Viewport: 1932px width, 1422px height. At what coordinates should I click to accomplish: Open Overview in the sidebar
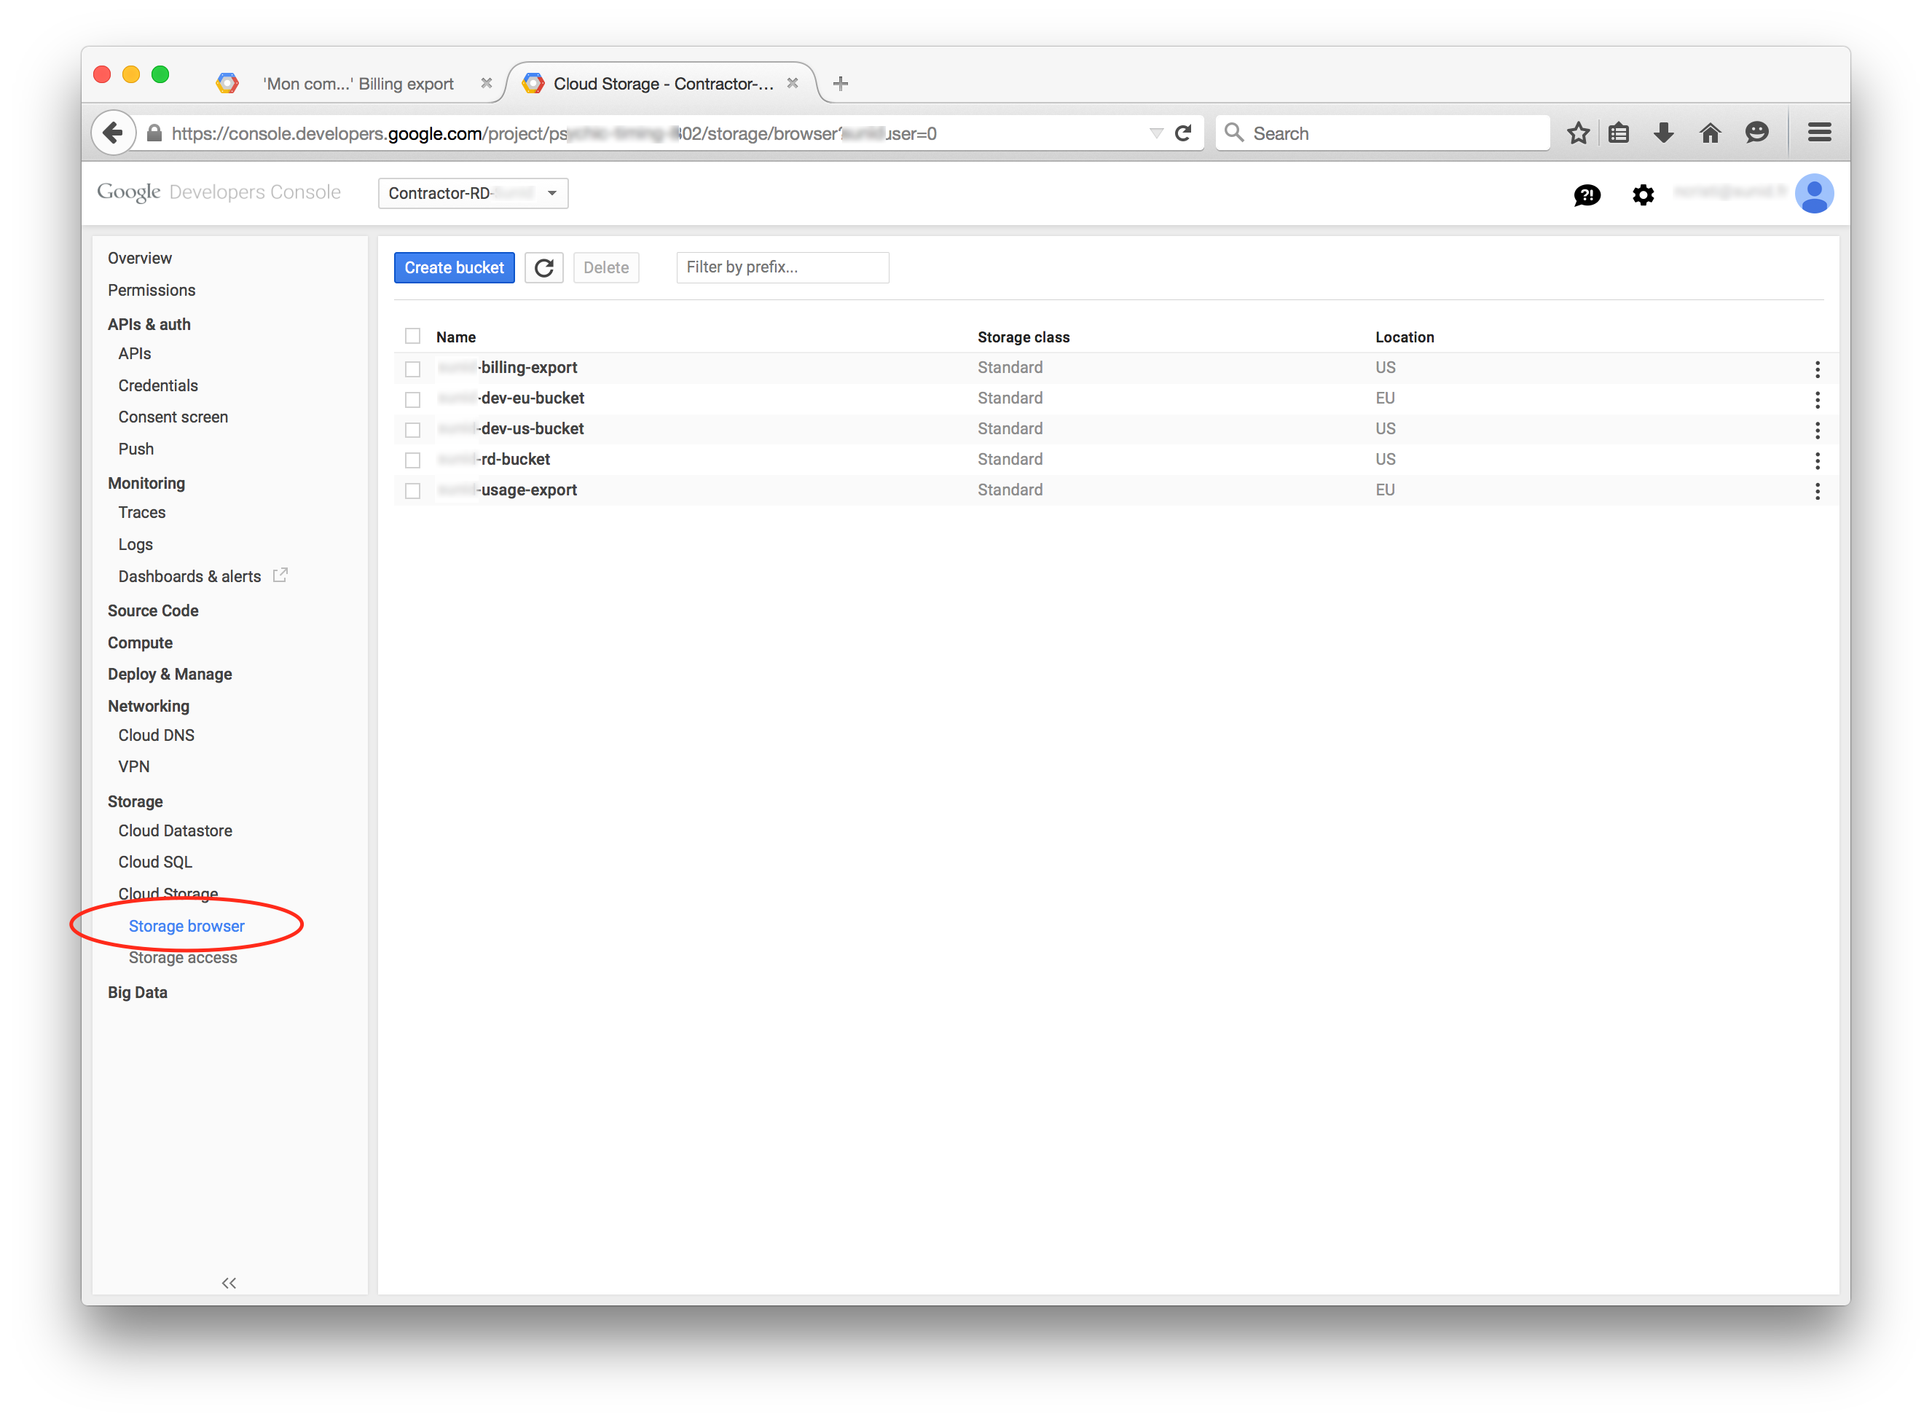point(139,258)
